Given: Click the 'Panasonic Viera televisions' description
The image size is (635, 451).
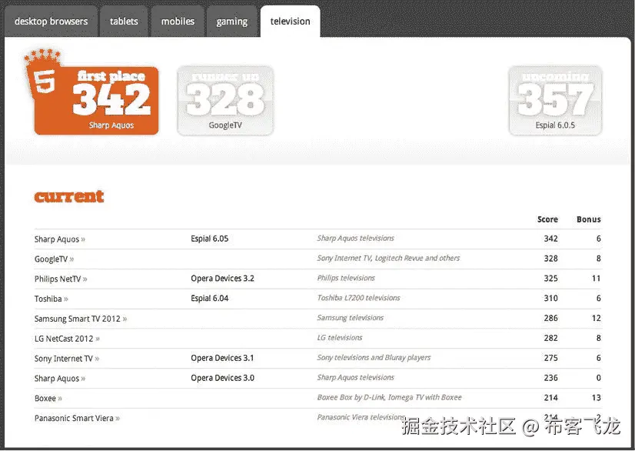Looking at the screenshot, I should (361, 417).
